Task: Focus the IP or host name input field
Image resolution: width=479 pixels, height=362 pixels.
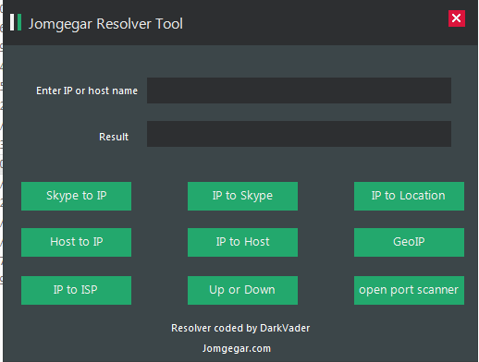Action: [299, 90]
